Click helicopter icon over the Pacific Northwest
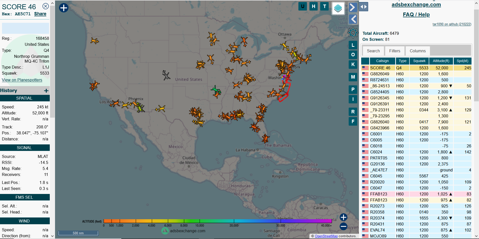 pyautogui.click(x=95, y=41)
